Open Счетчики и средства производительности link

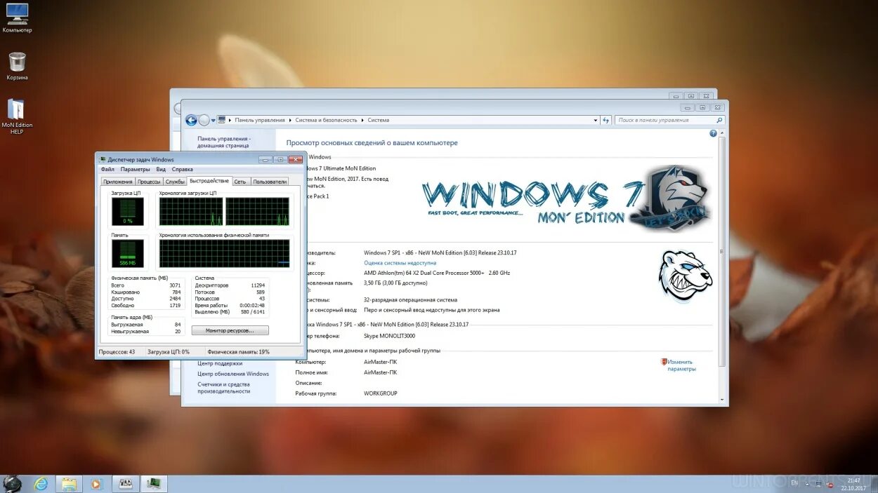223,388
